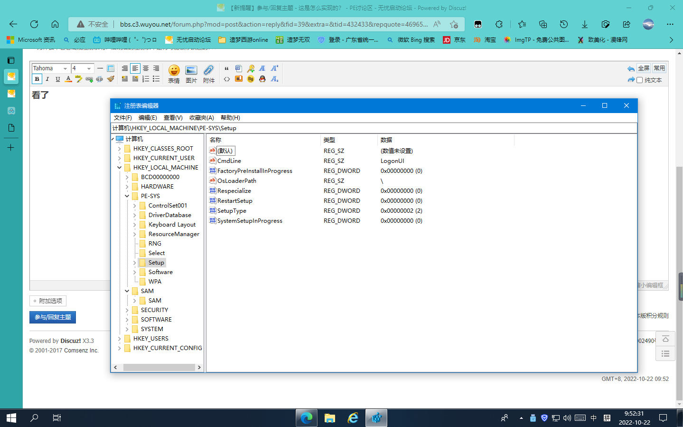Click the 名称 column header
The height and width of the screenshot is (427, 683).
tap(263, 140)
